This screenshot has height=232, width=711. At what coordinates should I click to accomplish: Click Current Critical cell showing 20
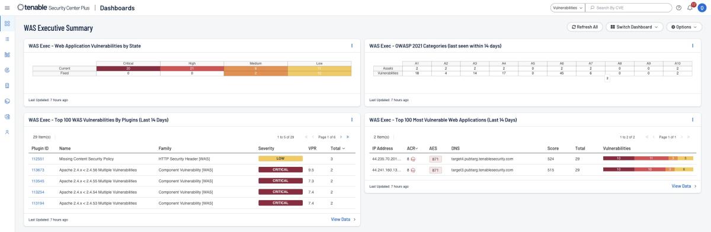[128, 68]
